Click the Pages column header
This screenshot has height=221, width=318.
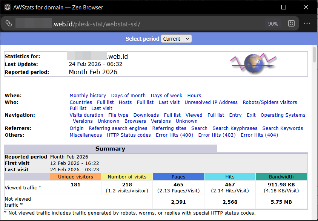[178, 177]
